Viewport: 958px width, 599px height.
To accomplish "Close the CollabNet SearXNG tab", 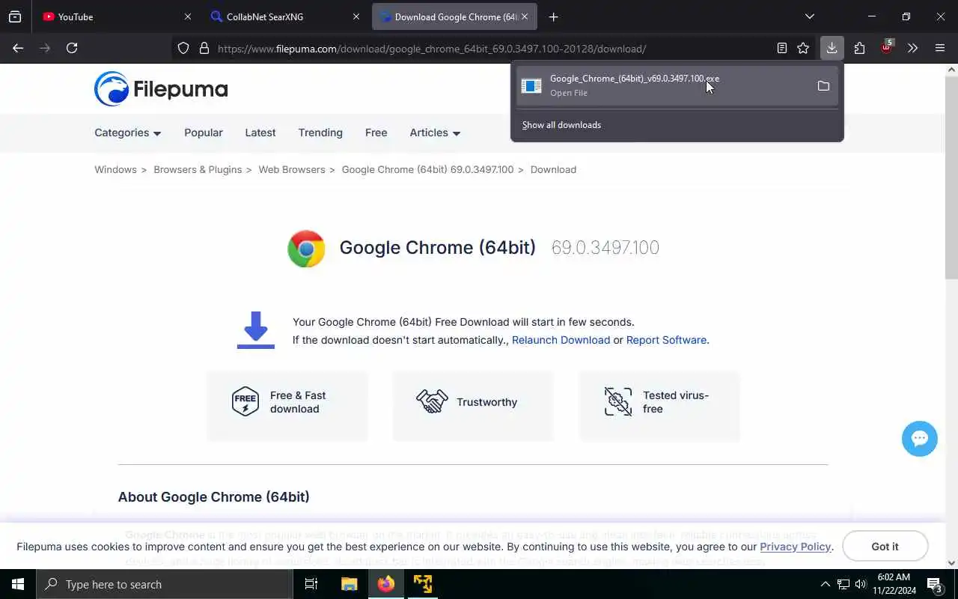I will 356,16.
